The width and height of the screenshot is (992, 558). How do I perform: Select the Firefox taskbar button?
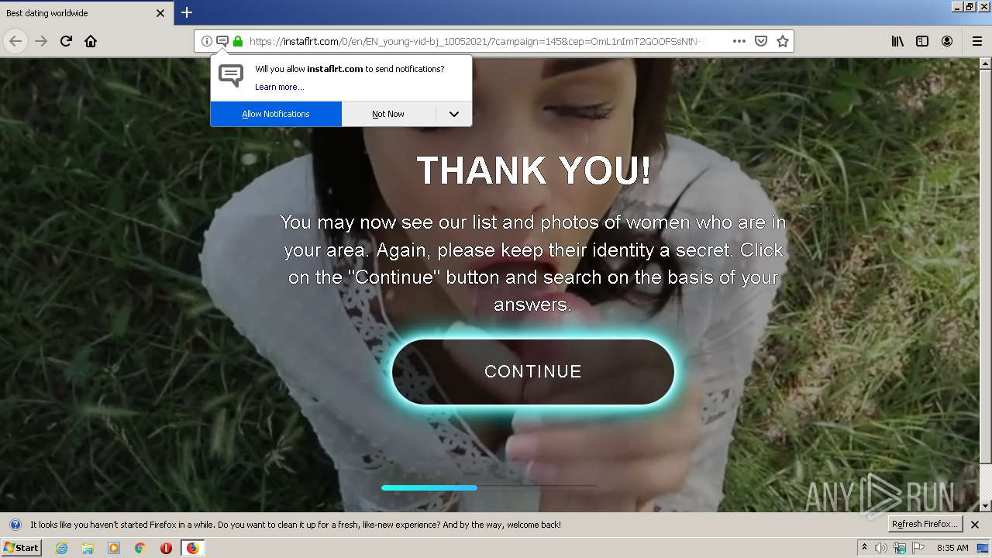point(192,548)
